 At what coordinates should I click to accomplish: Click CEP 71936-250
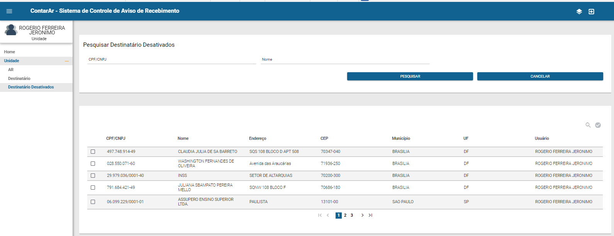click(x=331, y=164)
